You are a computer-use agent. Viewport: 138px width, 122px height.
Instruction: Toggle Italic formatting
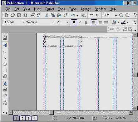pos(80,22)
